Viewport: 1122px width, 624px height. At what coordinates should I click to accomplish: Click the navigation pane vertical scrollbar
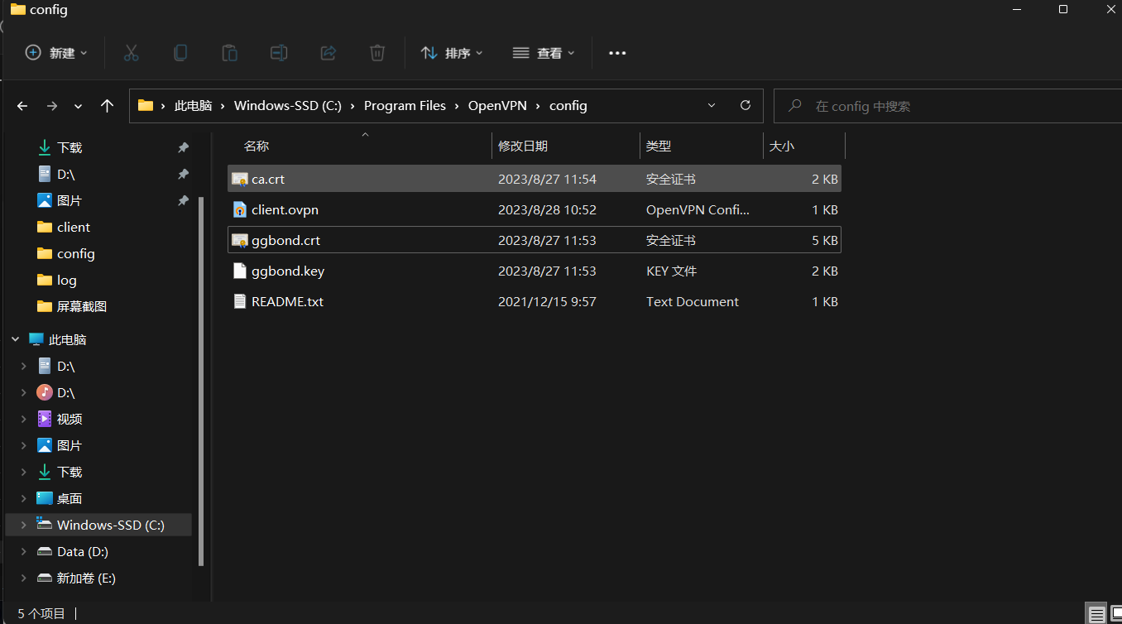coord(201,382)
